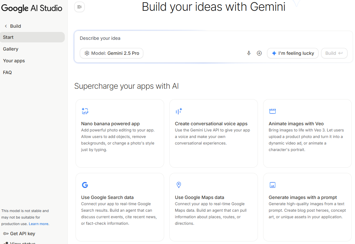The height and width of the screenshot is (244, 355).
Task: Click the microphone icon in the prompt box
Action: [248, 53]
